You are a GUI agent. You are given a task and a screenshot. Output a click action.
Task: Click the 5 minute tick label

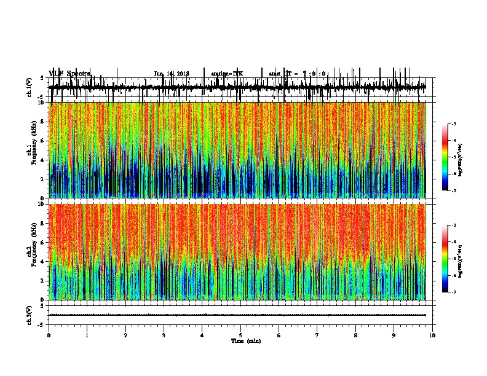point(240,335)
